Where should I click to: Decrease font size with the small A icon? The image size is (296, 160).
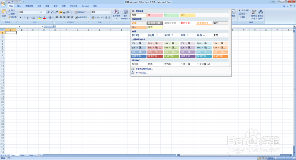(x=52, y=12)
